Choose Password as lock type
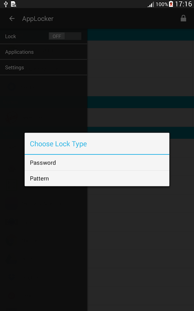The width and height of the screenshot is (194, 311). pyautogui.click(x=97, y=162)
